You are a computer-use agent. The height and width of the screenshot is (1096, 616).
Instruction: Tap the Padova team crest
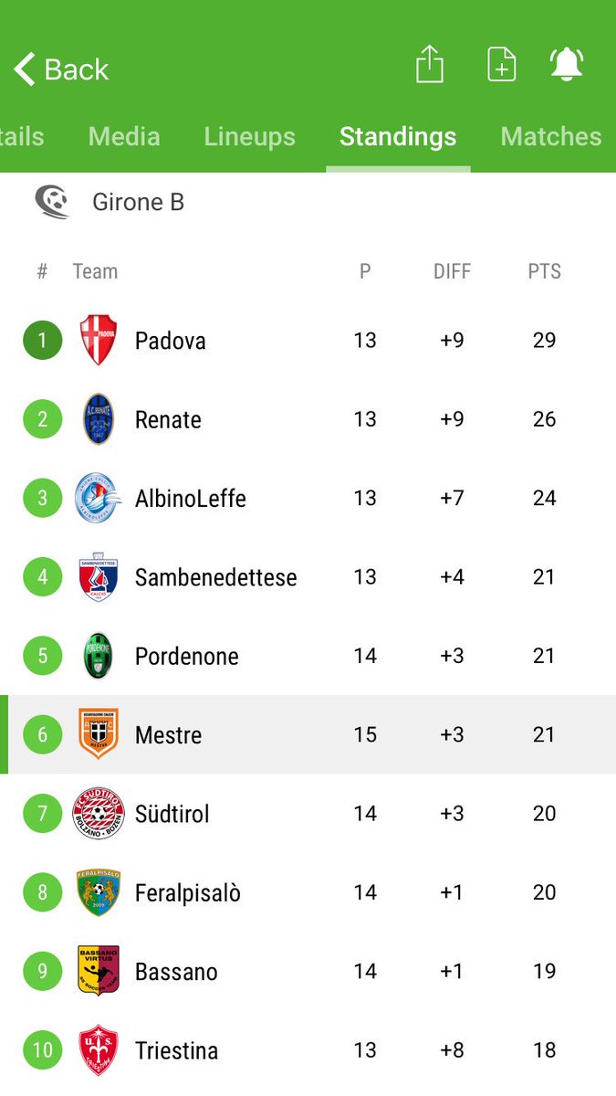point(98,341)
